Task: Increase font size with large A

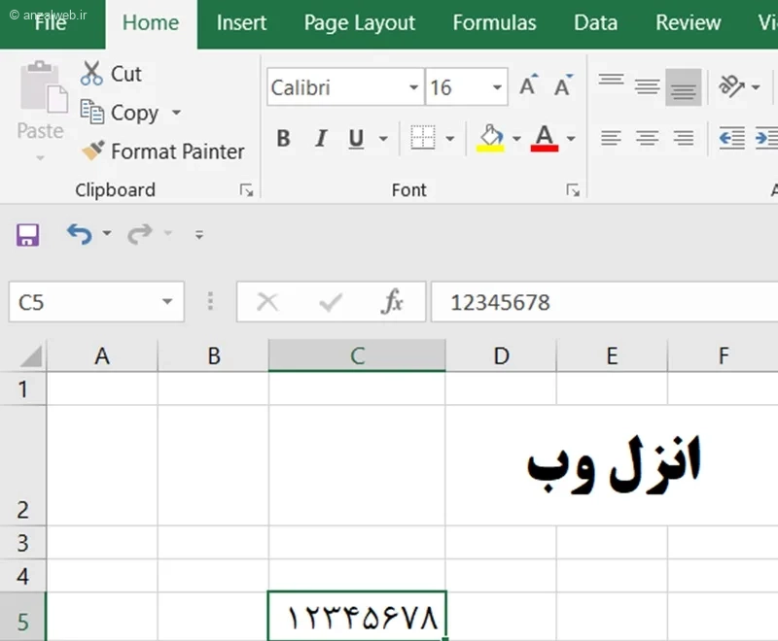Action: click(x=528, y=85)
